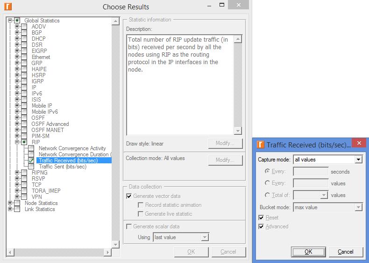This screenshot has width=369, height=263.
Task: Click description scrollbar up arrow
Action: click(238, 39)
